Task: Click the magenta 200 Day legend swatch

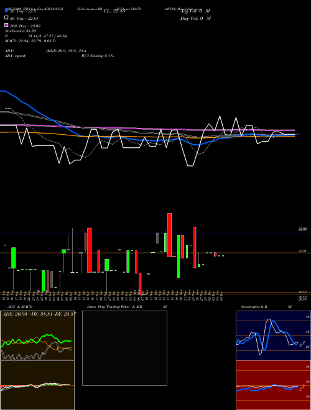Action: [6, 25]
